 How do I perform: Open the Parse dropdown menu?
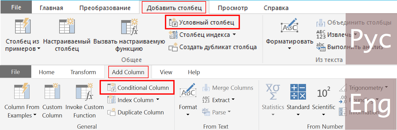click(x=229, y=112)
